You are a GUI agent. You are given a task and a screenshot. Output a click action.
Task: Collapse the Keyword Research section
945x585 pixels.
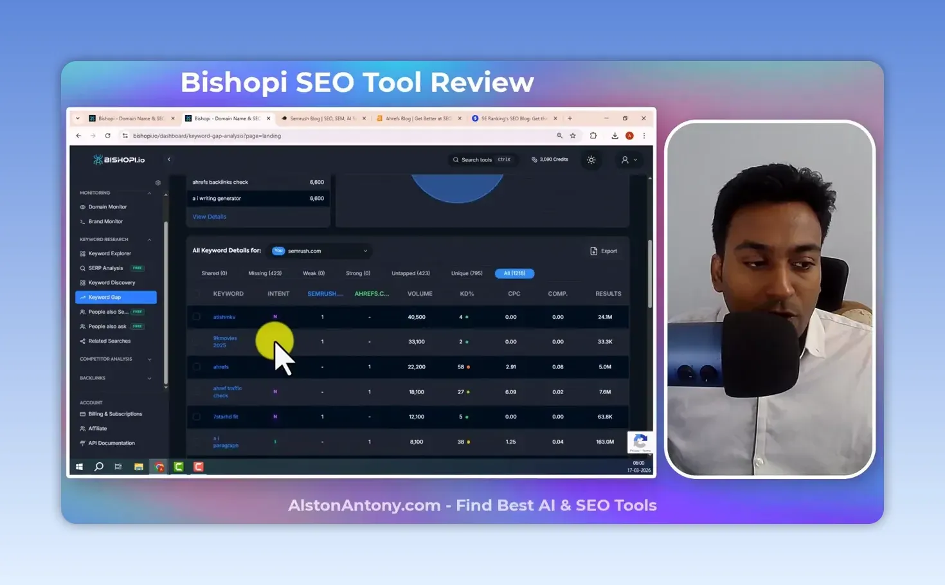pos(149,240)
